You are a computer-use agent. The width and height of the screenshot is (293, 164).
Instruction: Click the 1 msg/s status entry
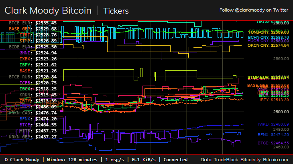(114, 160)
